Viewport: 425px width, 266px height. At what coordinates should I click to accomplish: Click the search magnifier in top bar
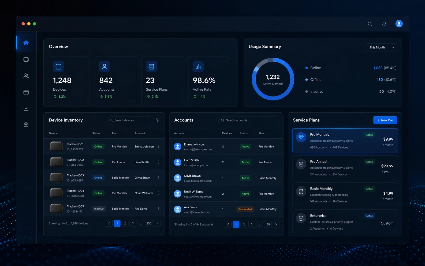click(x=370, y=24)
